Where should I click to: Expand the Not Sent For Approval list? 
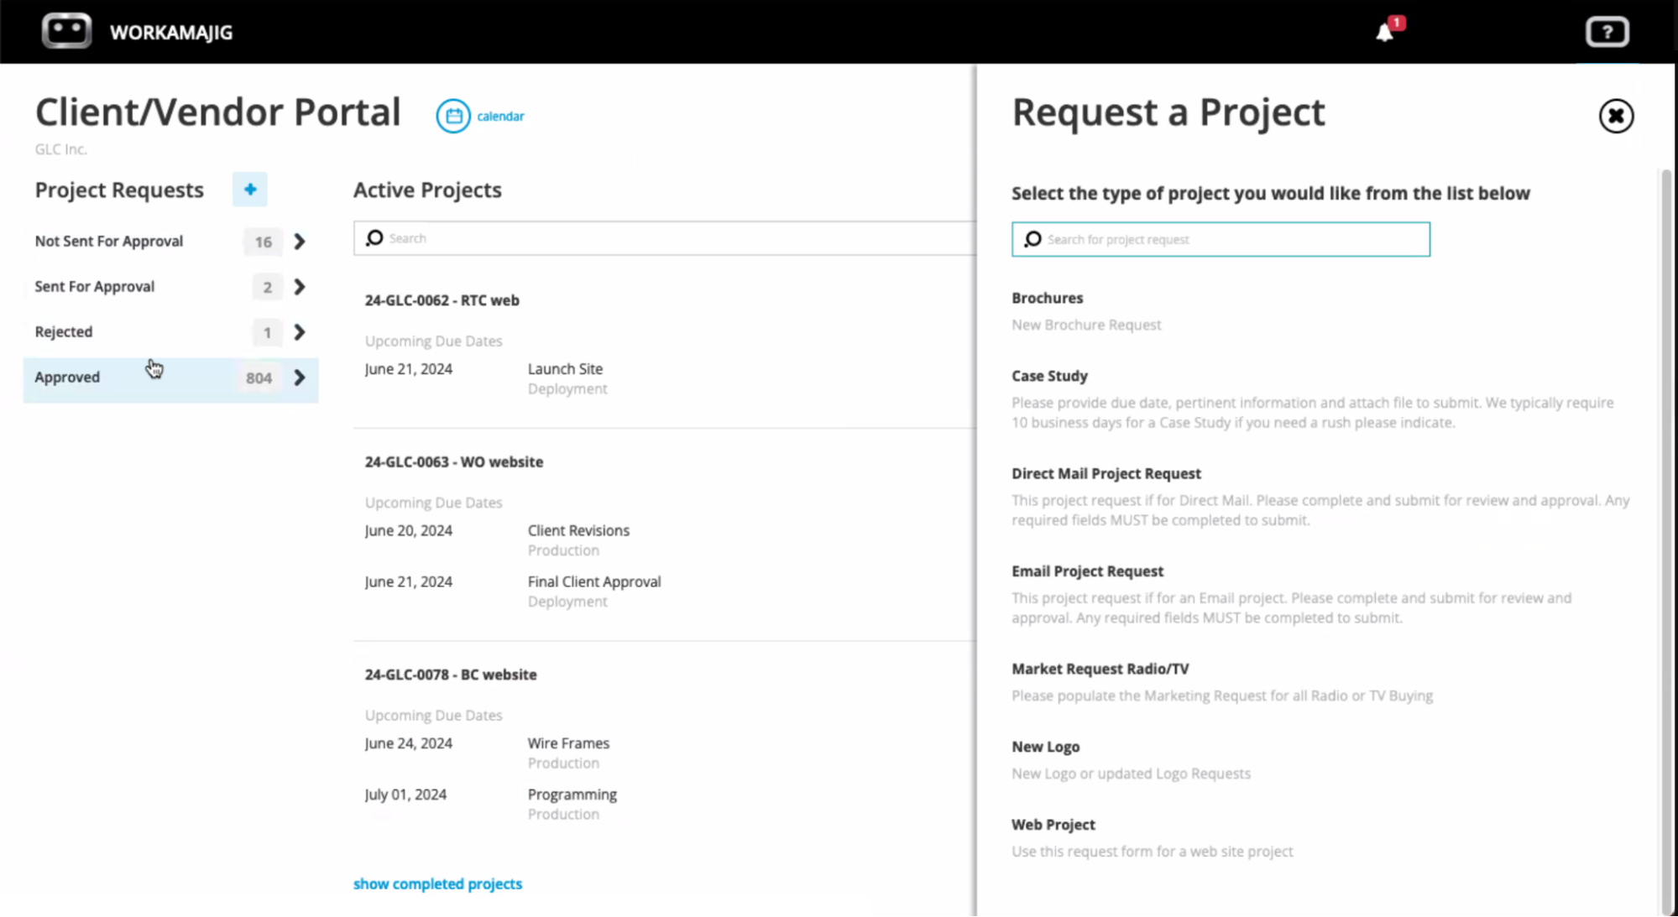click(300, 242)
